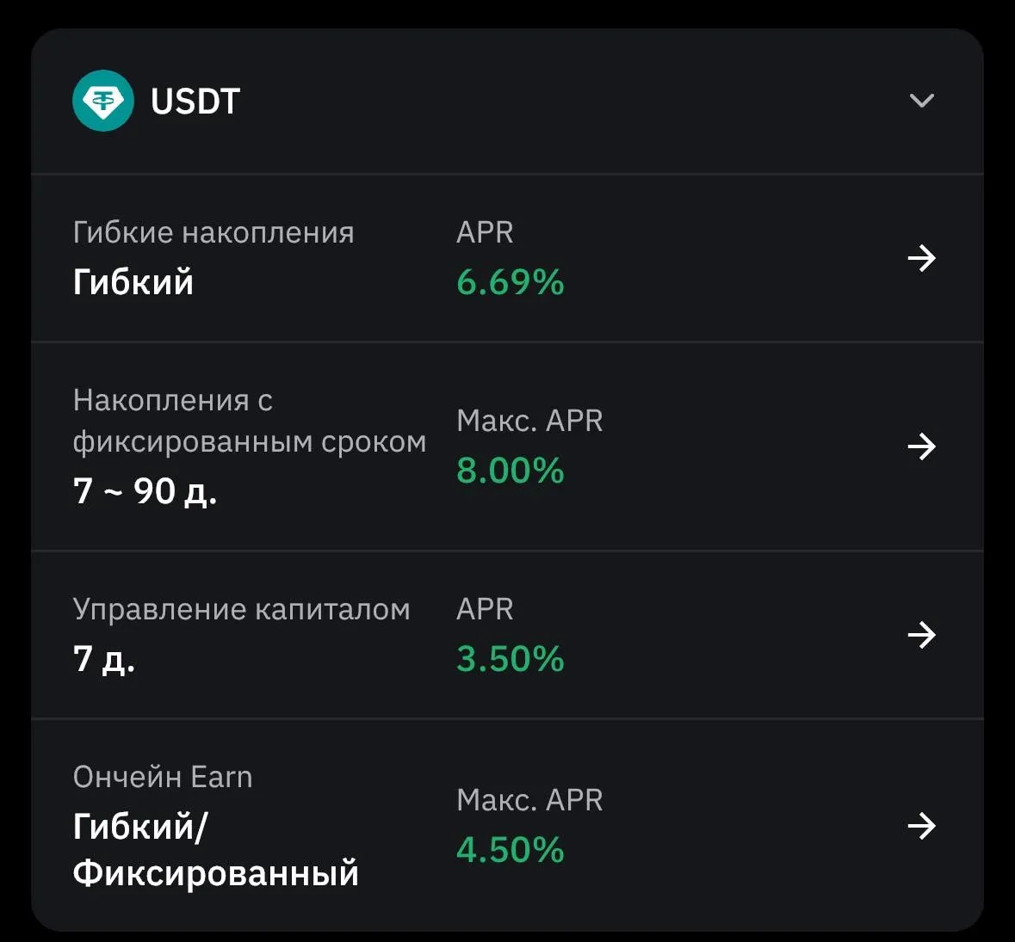1015x942 pixels.
Task: Open the Гибкие накопления arrow
Action: (921, 258)
